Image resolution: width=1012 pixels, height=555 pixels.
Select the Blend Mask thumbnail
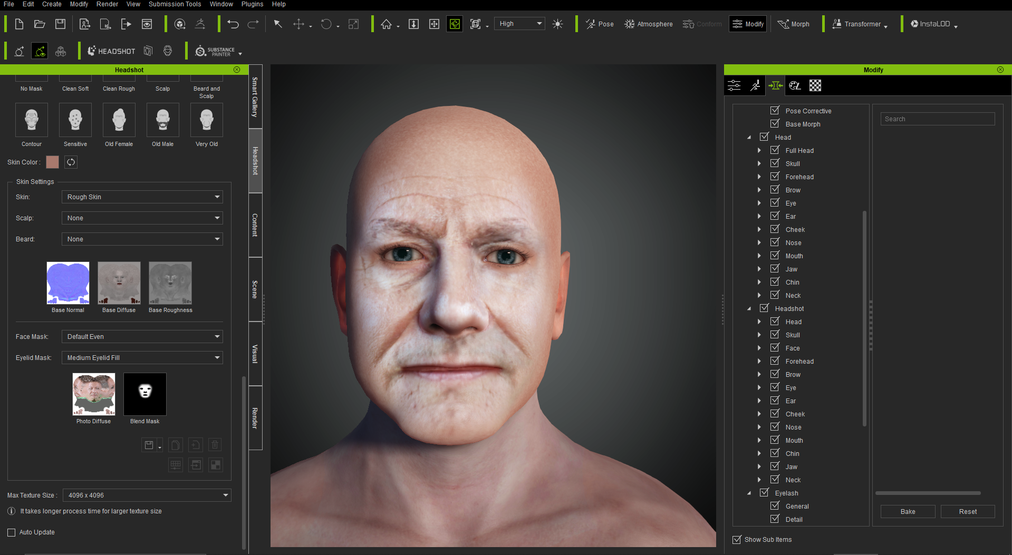pos(145,394)
